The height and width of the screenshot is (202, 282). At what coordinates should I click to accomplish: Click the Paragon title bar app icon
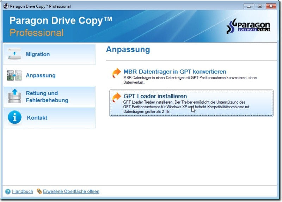(x=6, y=6)
